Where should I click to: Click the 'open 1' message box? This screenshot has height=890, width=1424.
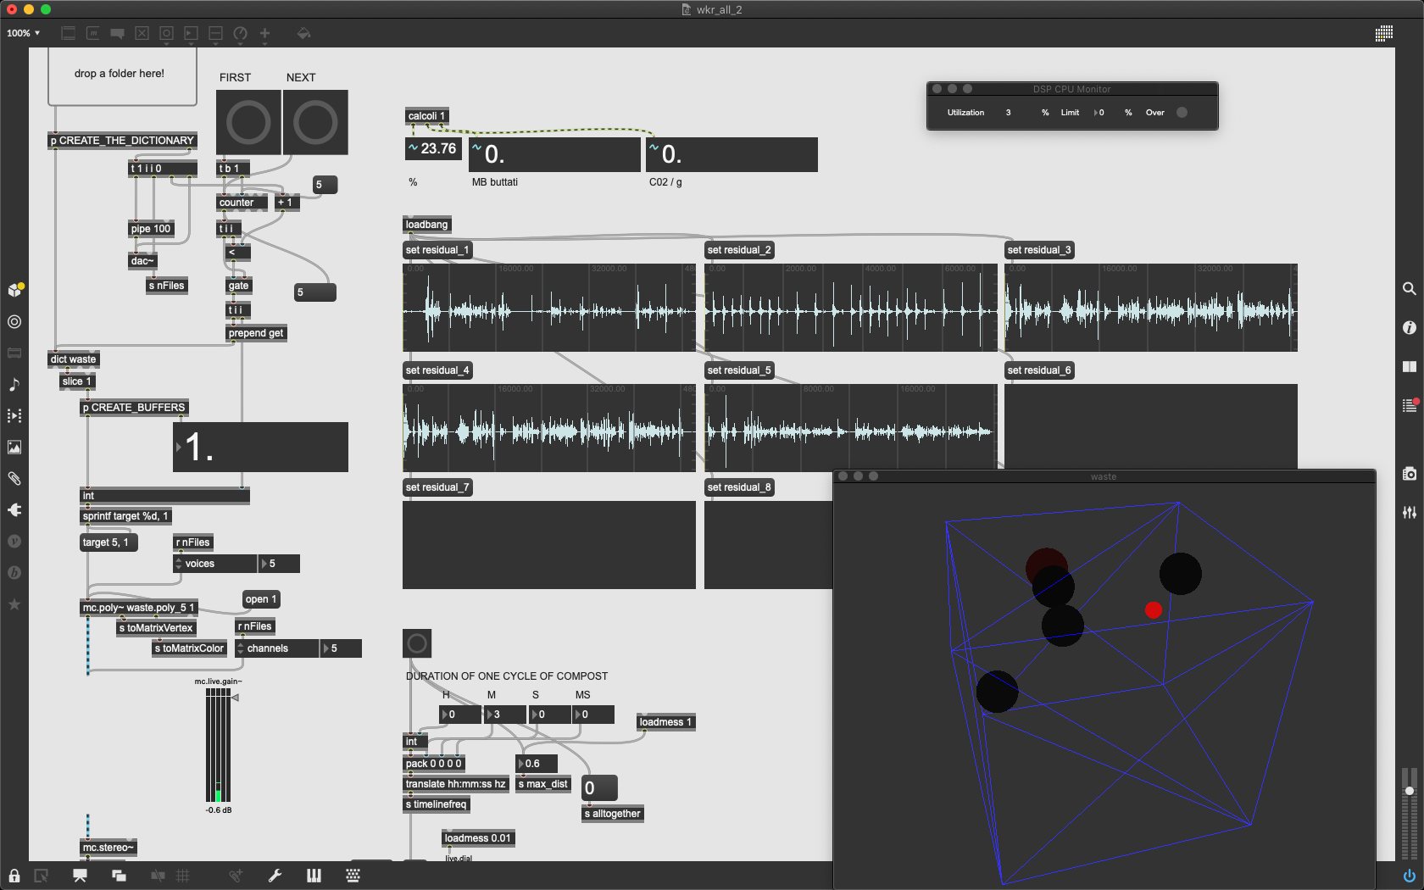260,599
